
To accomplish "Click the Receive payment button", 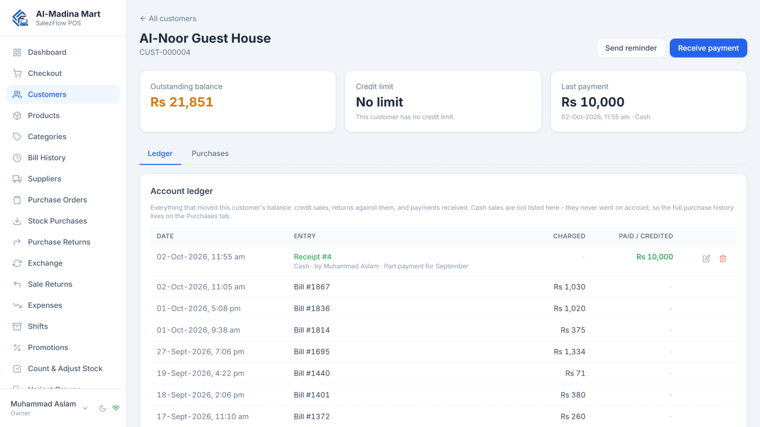I will pyautogui.click(x=708, y=48).
